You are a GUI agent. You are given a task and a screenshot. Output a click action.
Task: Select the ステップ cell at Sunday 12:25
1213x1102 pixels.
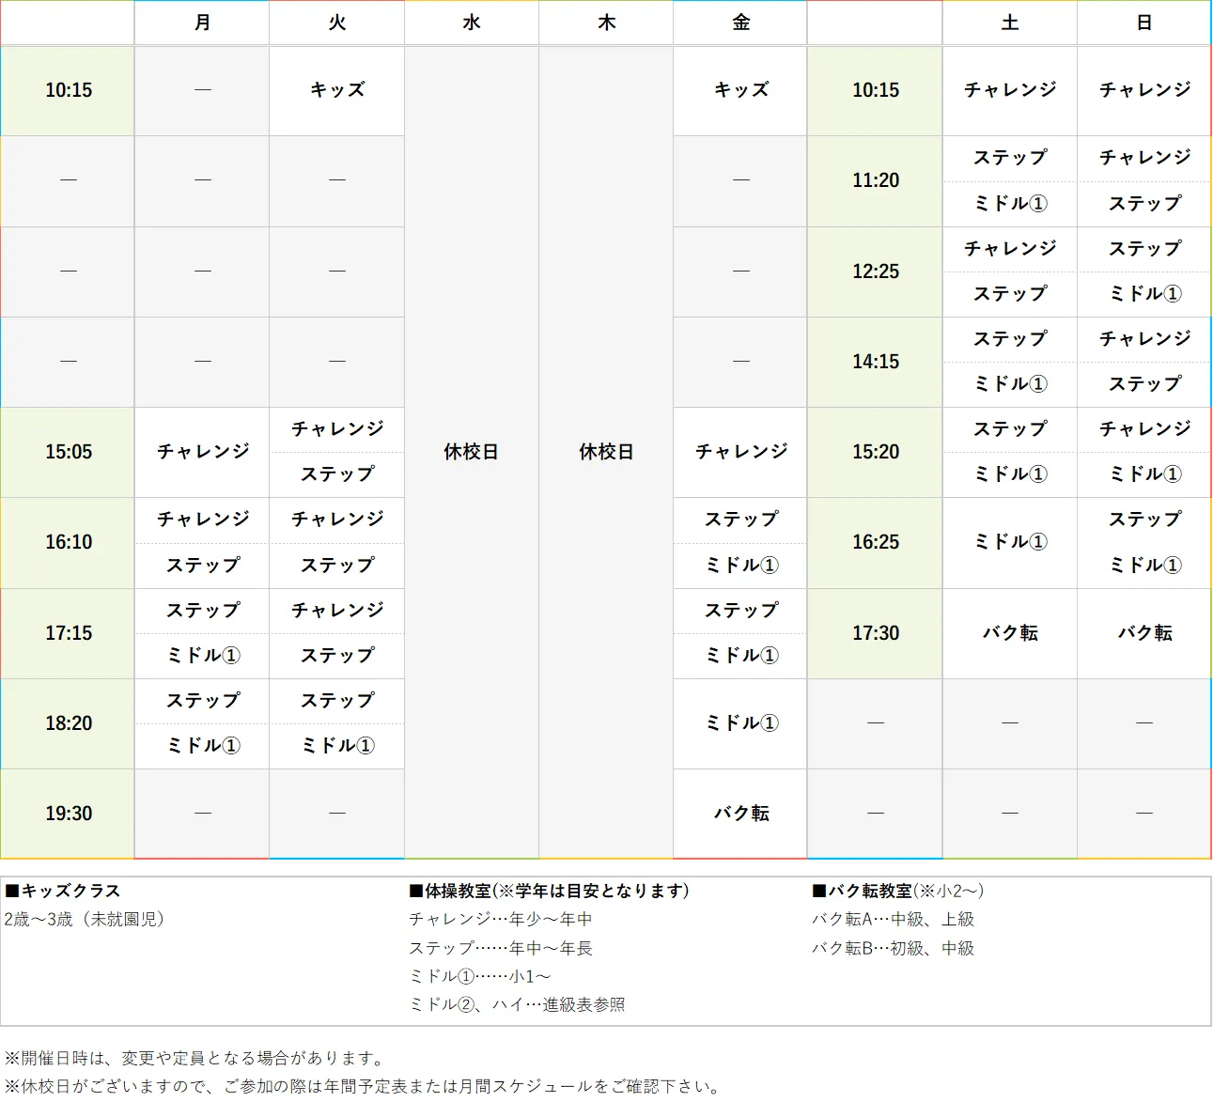pos(1143,249)
